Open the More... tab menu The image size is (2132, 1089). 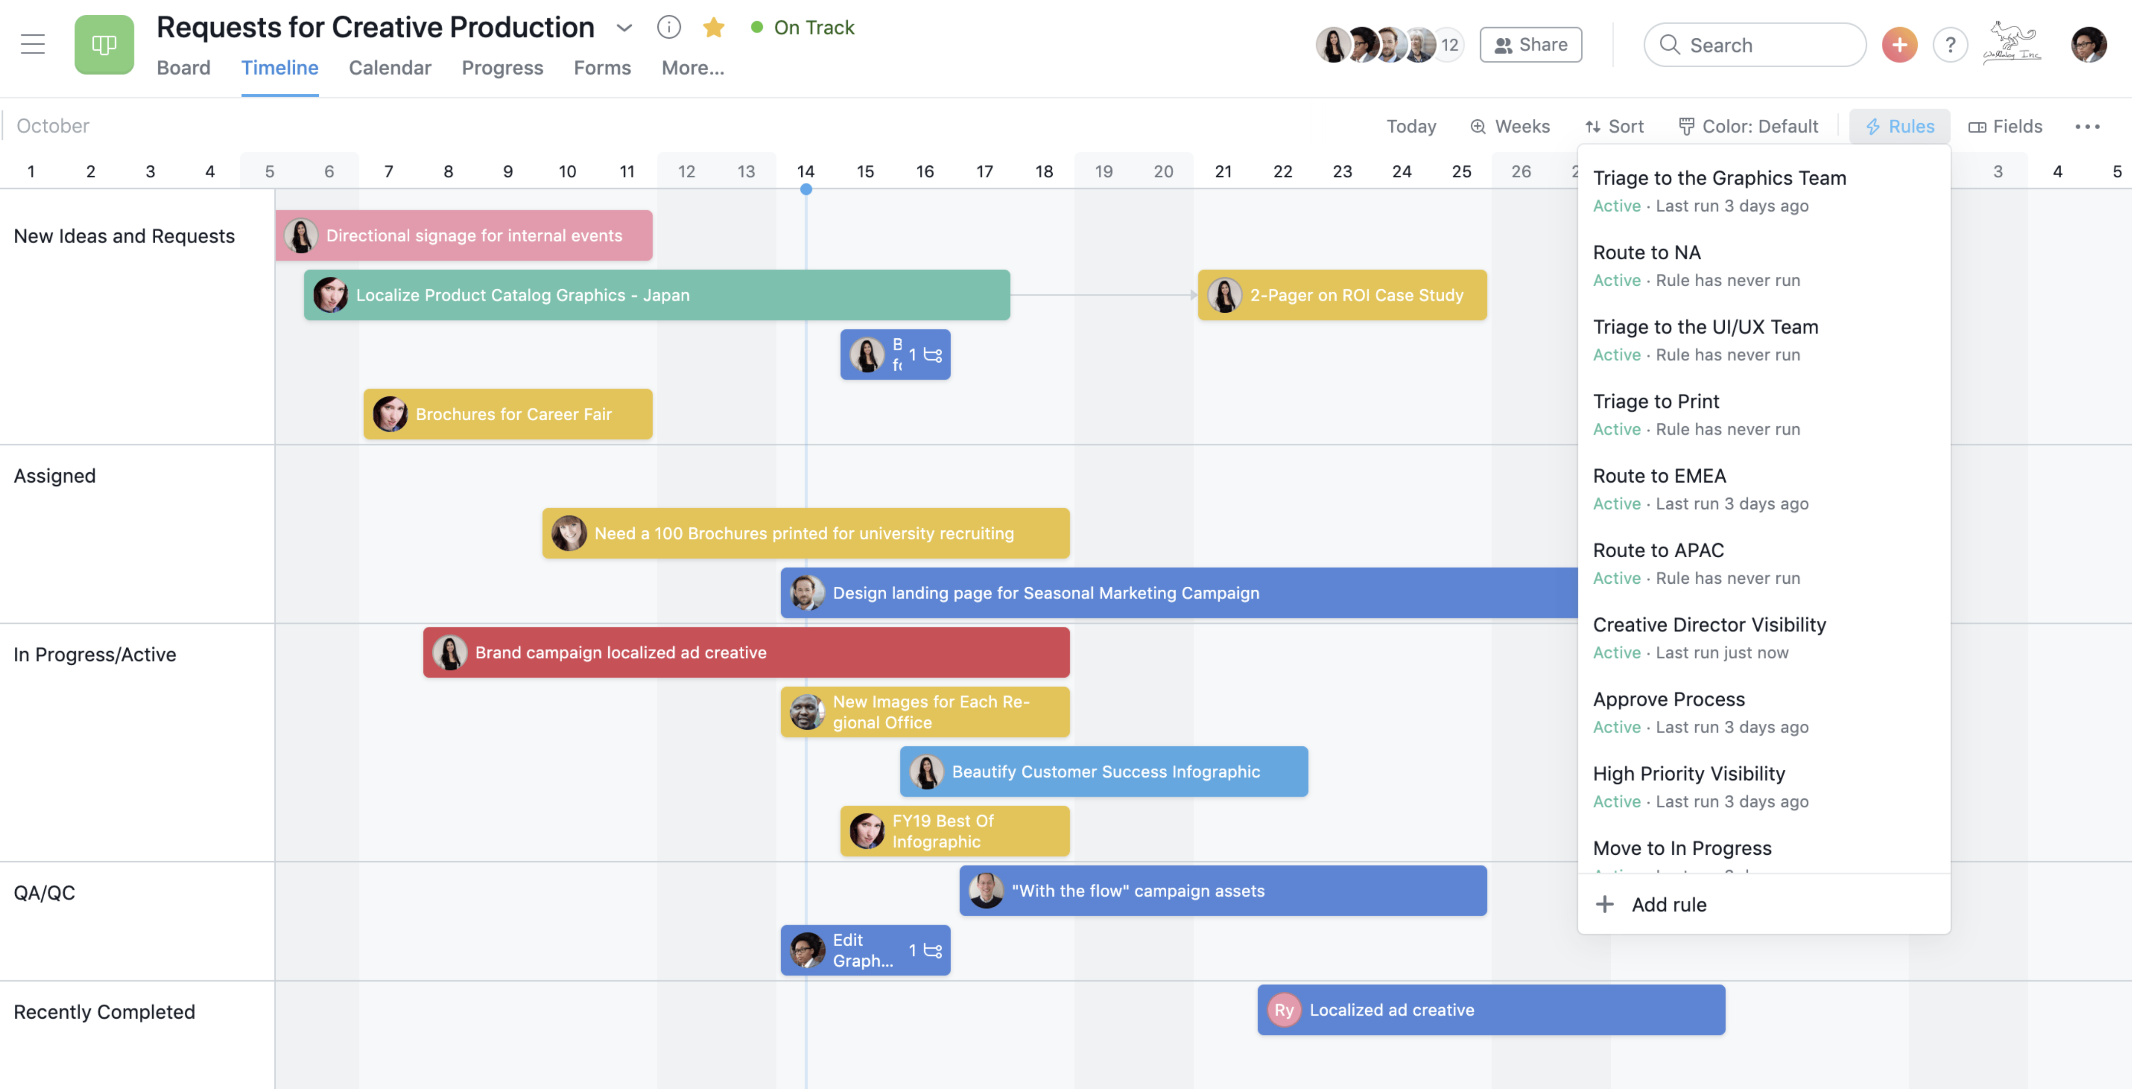(x=693, y=68)
